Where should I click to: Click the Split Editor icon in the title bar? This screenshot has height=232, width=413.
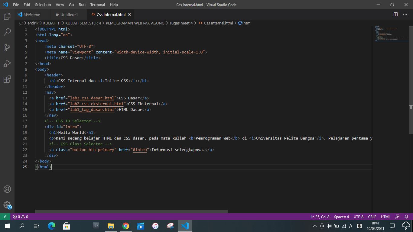[x=395, y=14]
